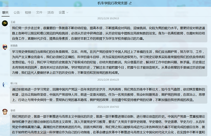The width and height of the screenshot is (211, 136).
Task: Click the 10:29:13 timestamp
Action: coord(108,18)
